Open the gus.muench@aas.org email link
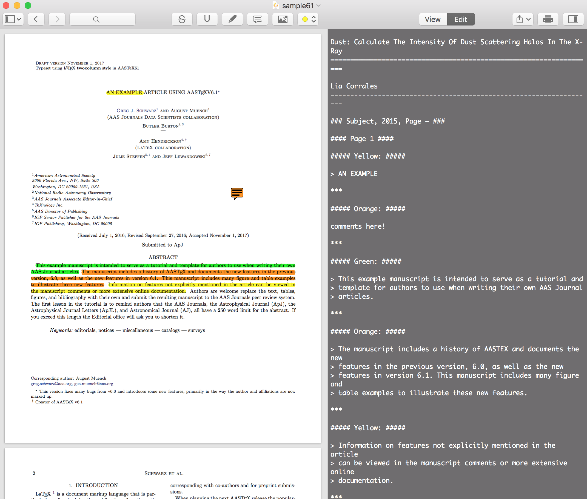This screenshot has height=499, width=587. 94,384
